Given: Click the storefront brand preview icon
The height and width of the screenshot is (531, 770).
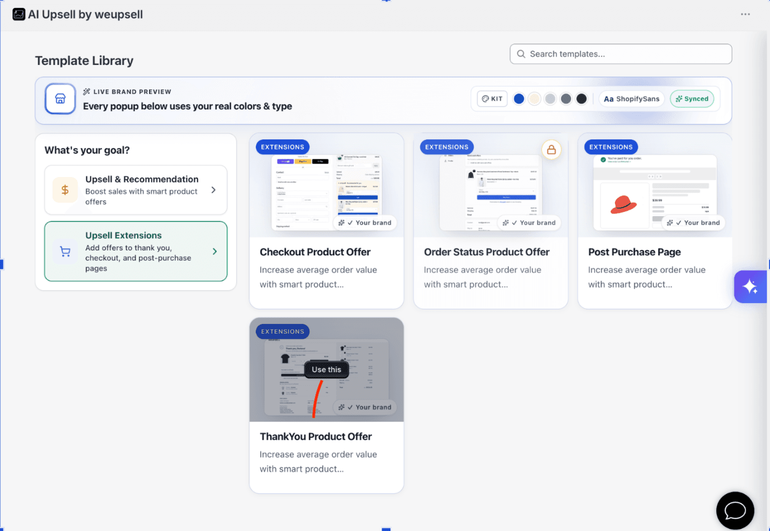Looking at the screenshot, I should [x=61, y=99].
